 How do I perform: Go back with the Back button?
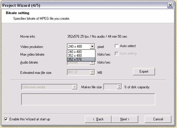coord(98,119)
